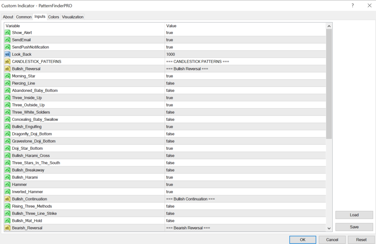Click the scrollbar up arrow
The image size is (376, 244).
(x=329, y=26)
